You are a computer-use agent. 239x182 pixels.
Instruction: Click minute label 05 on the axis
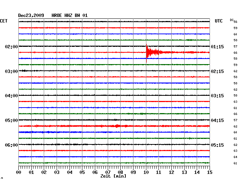pos(82,172)
